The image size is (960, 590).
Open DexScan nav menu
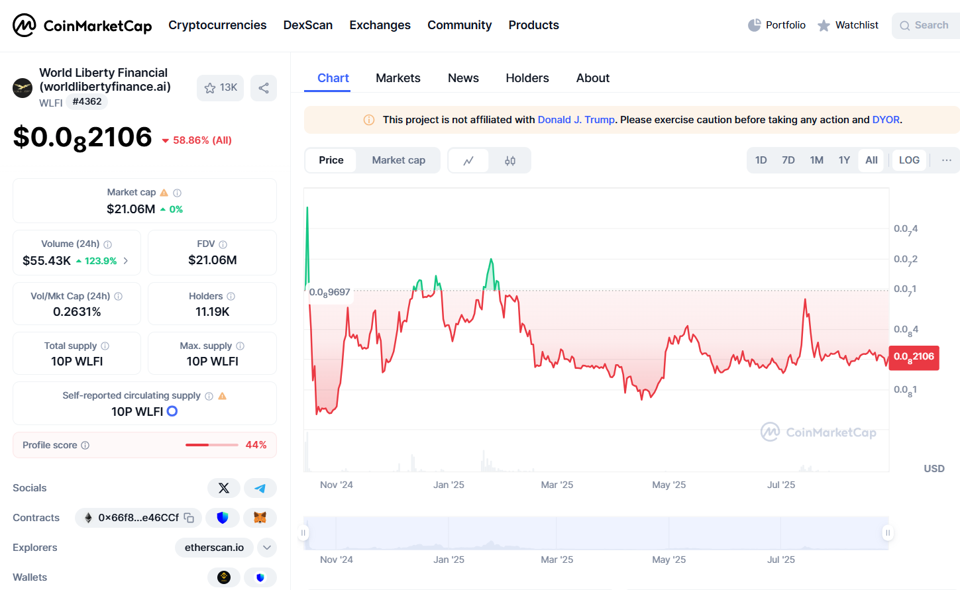(x=308, y=25)
